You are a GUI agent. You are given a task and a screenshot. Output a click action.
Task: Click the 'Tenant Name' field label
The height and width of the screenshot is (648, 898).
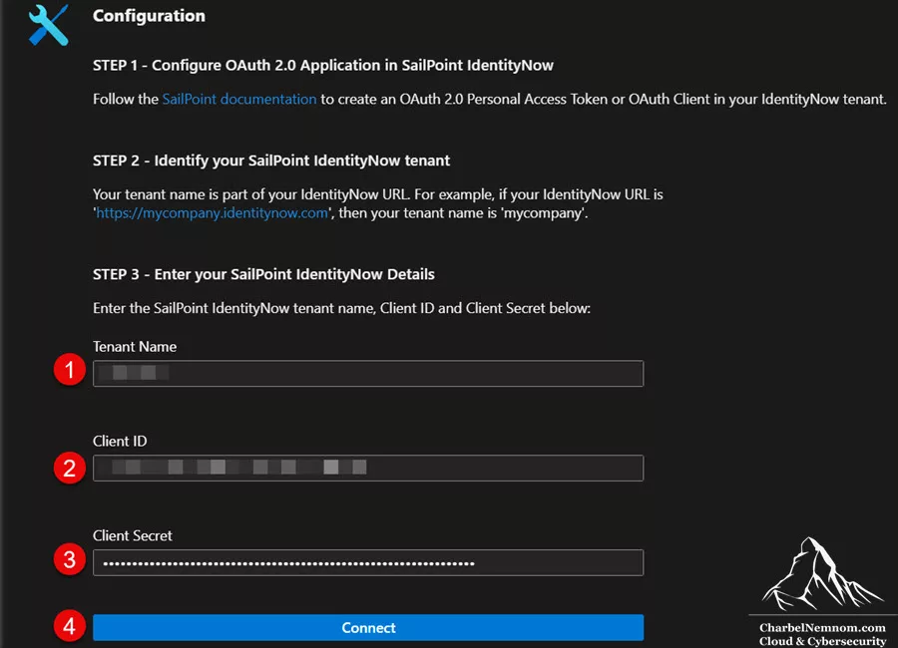[x=135, y=346]
